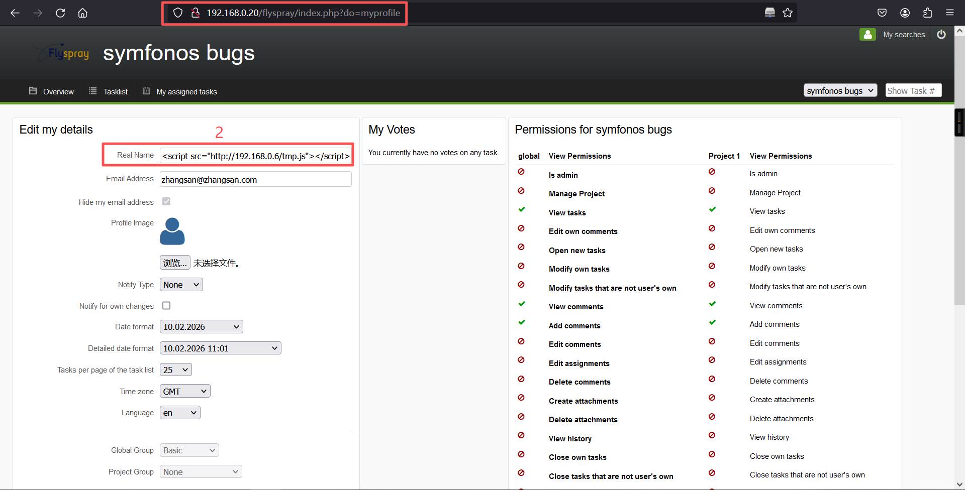The image size is (965, 490).
Task: Toggle Hide my email address checkbox
Action: pos(166,201)
